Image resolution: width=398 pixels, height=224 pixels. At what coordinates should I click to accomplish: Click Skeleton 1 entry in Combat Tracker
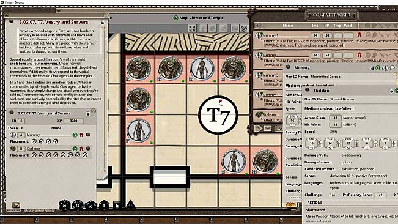point(271,114)
